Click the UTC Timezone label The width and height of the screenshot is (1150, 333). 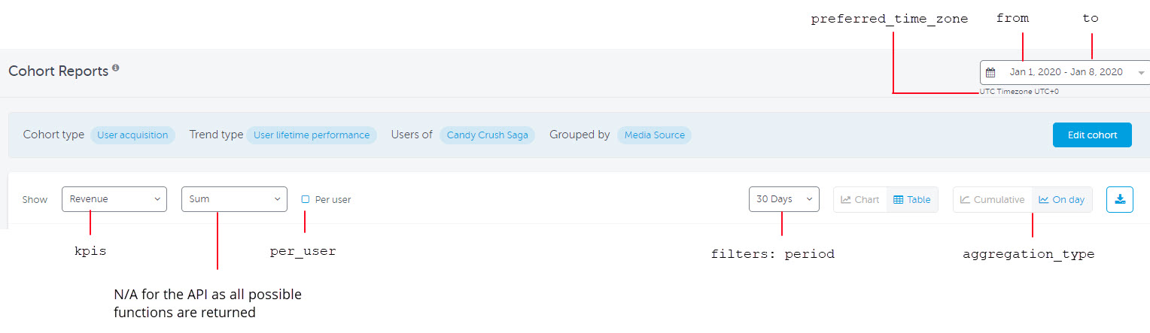1019,92
